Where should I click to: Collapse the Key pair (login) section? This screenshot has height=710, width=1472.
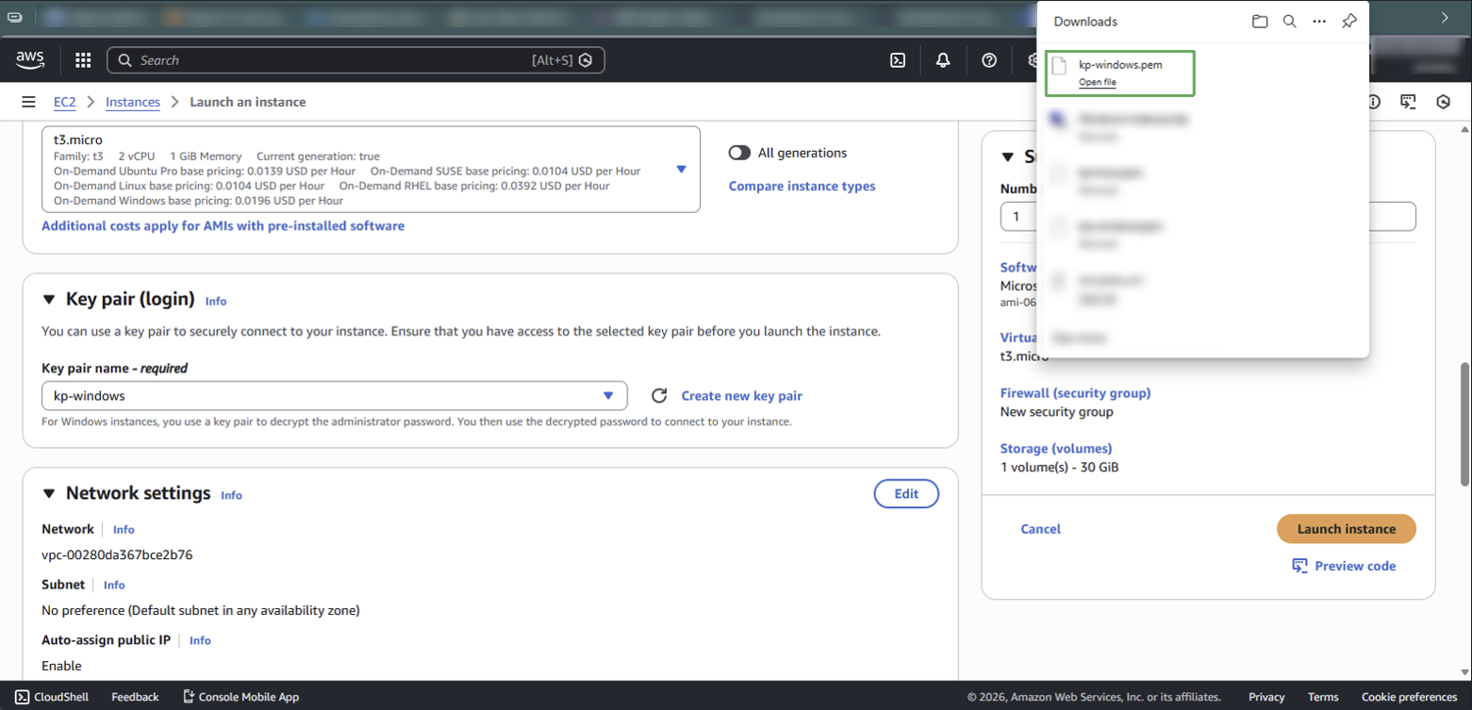coord(49,298)
